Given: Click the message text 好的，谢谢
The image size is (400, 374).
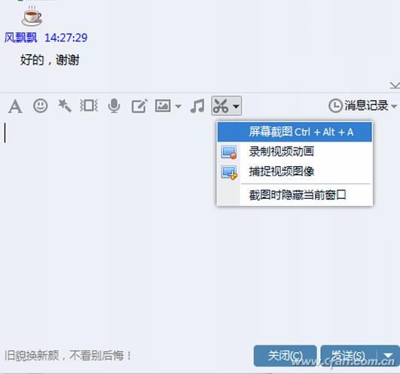Looking at the screenshot, I should pos(50,60).
